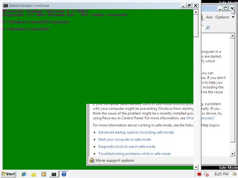The width and height of the screenshot is (238, 178).
Task: Click More support options
Action: pos(115,160)
